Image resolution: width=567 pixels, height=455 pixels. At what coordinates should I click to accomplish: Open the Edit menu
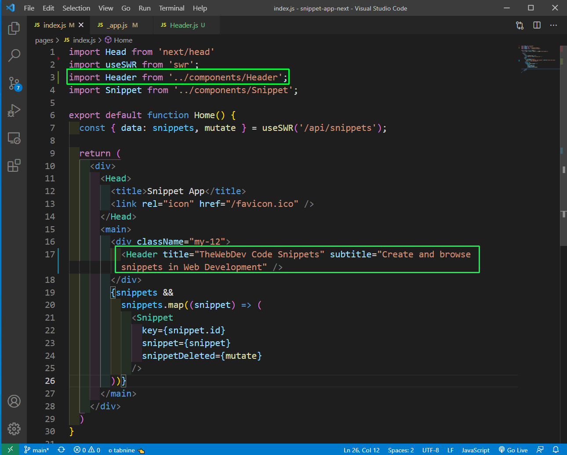(x=48, y=8)
